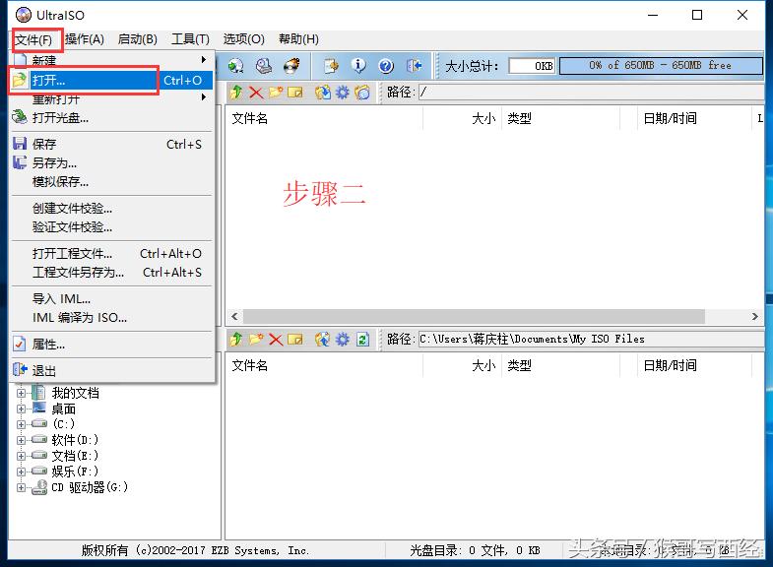The image size is (773, 567).
Task: Sort lower list by 类型 column
Action: (561, 365)
